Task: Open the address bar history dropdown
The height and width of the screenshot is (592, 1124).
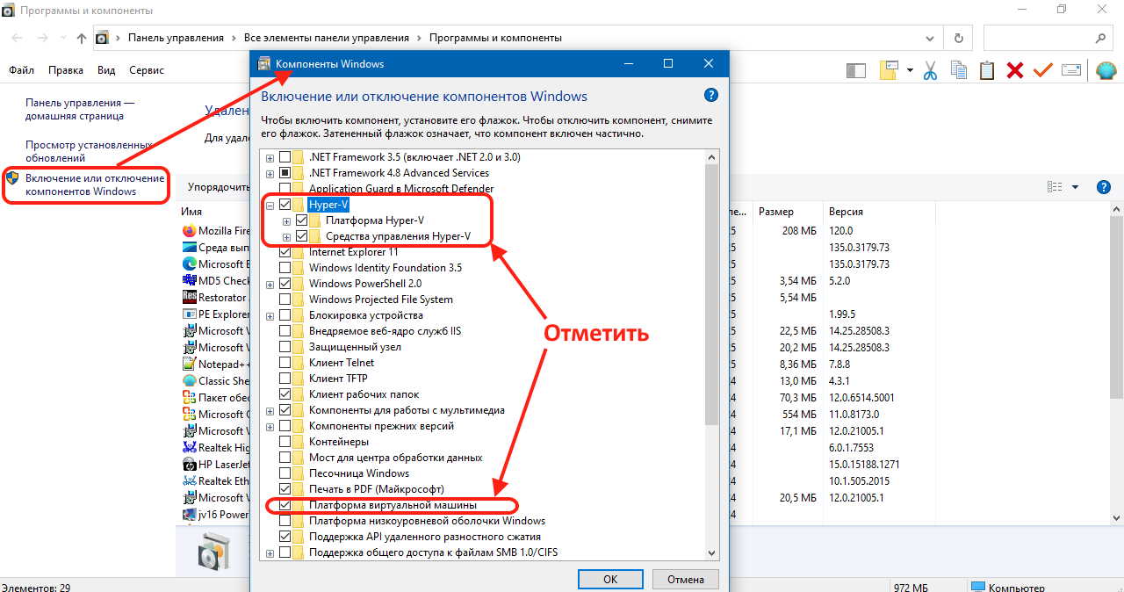Action: click(930, 38)
